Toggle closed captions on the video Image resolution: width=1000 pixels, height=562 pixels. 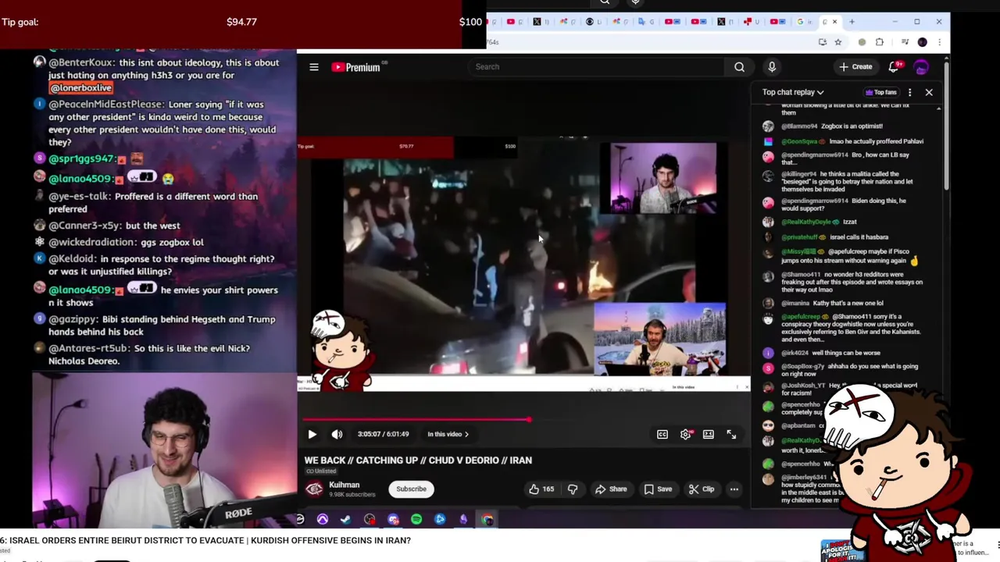(662, 434)
